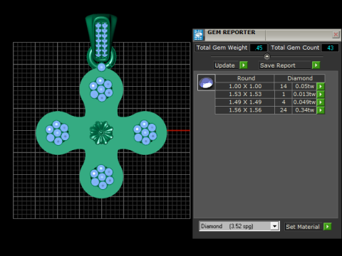Click green arrow in the 1.00 X 1.00 row
342x256 pixels.
(321, 86)
